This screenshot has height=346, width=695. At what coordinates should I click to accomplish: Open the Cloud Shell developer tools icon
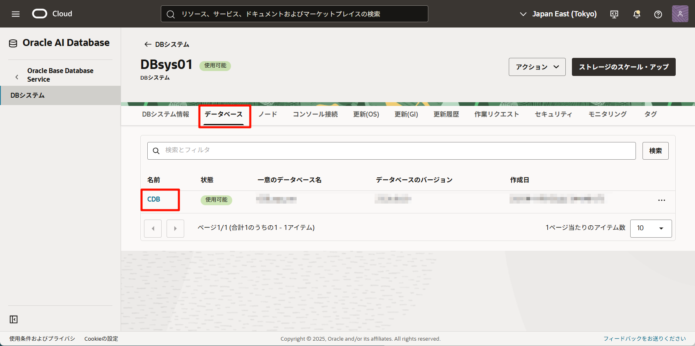click(x=614, y=14)
